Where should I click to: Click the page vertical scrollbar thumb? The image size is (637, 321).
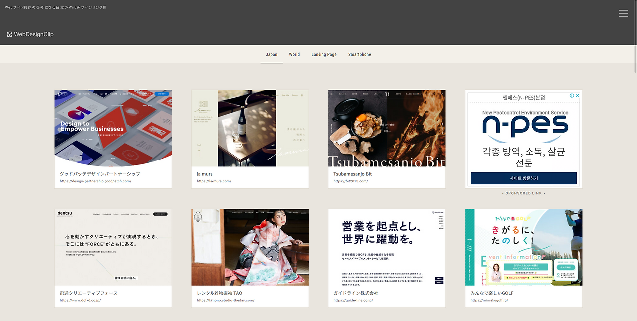pos(635,37)
